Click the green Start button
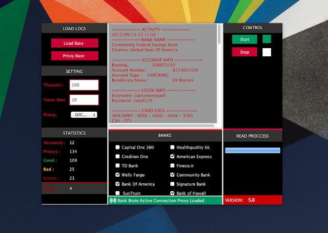Image resolution: width=328 pixels, height=233 pixels. [244, 39]
